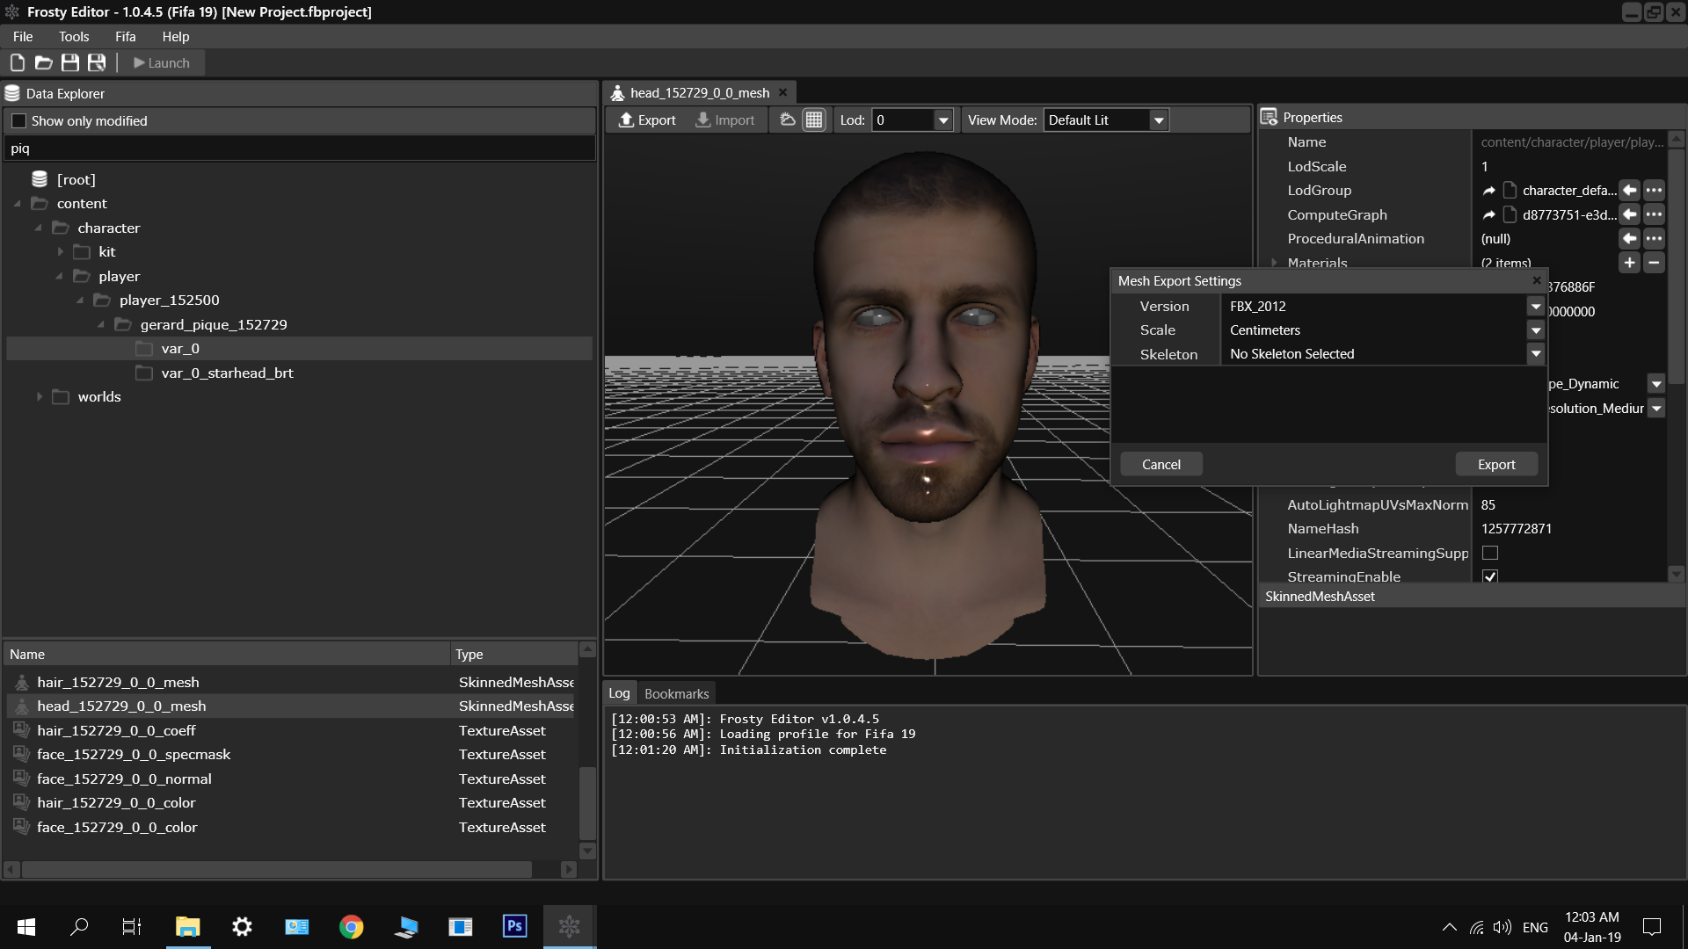Viewport: 1688px width, 949px height.
Task: Switch to the Bookmarks tab
Action: (676, 693)
